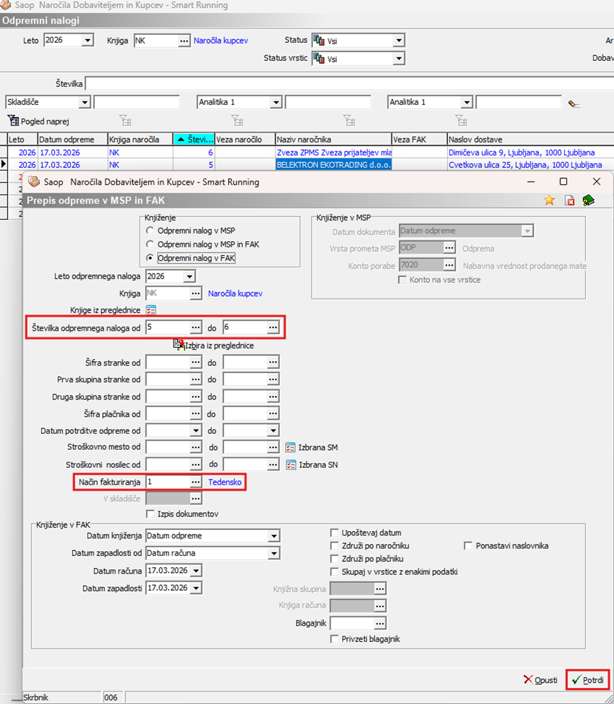Click the Veza FAK column header
Viewport: 614px width, 704px height.
coord(419,139)
